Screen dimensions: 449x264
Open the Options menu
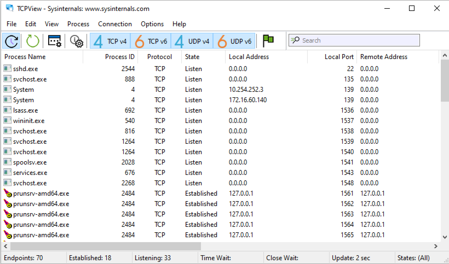click(152, 24)
